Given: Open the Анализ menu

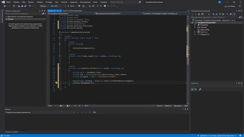Looking at the screenshot, I should tap(64, 2).
